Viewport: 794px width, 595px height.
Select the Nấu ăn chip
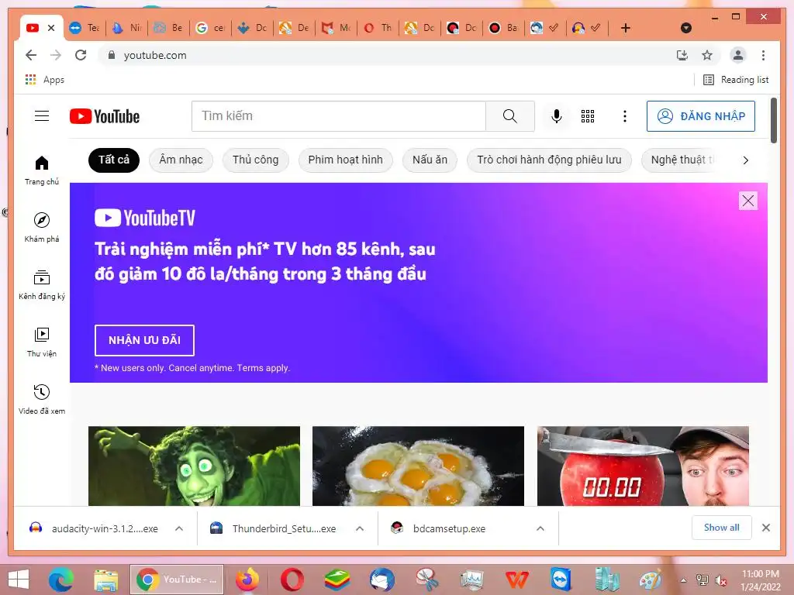pyautogui.click(x=430, y=160)
